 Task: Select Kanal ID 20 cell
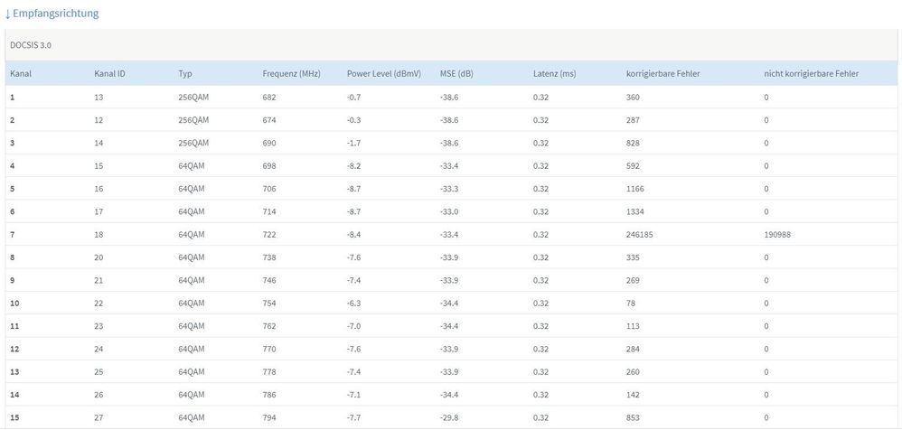[99, 257]
